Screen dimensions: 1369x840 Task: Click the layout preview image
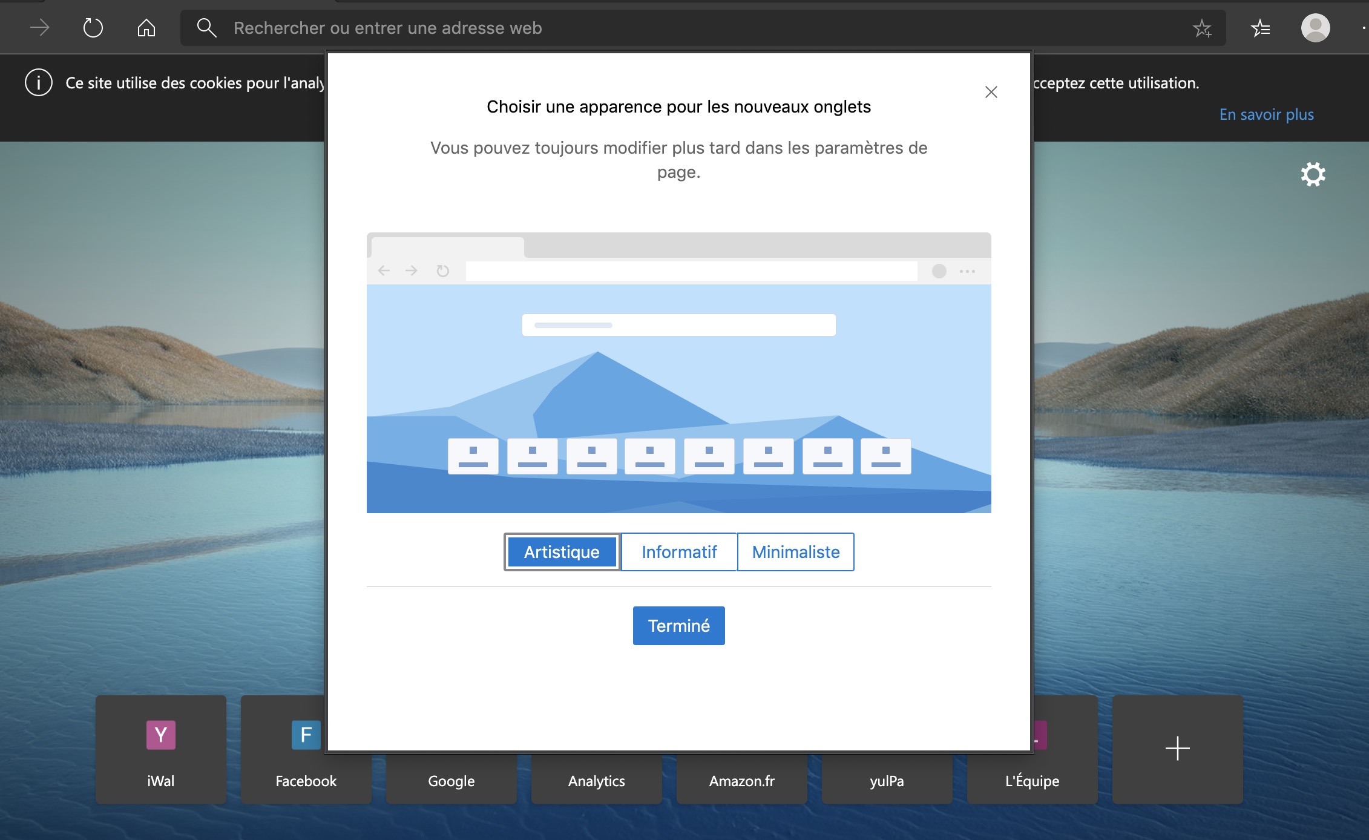(678, 373)
